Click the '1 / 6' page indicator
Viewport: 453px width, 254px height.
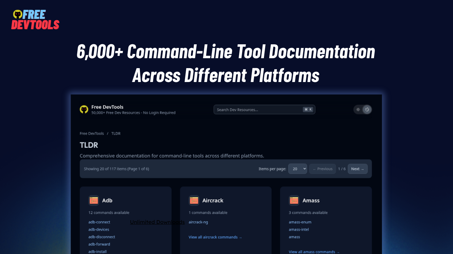coord(342,169)
